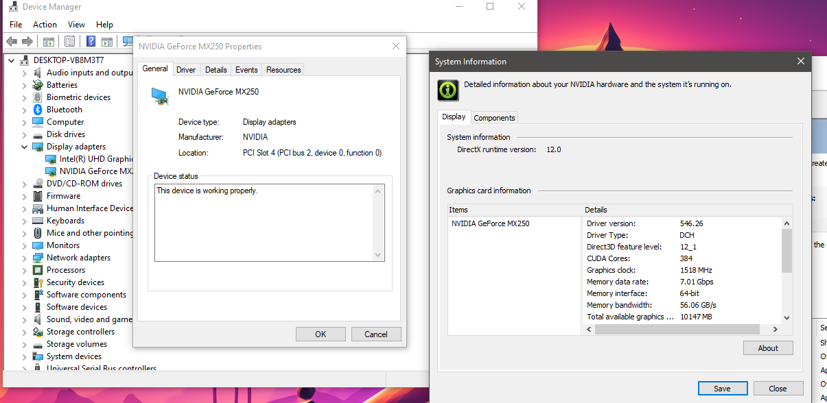This screenshot has width=827, height=403.
Task: Click the display adapter icon in the Properties dialog
Action: [x=160, y=97]
